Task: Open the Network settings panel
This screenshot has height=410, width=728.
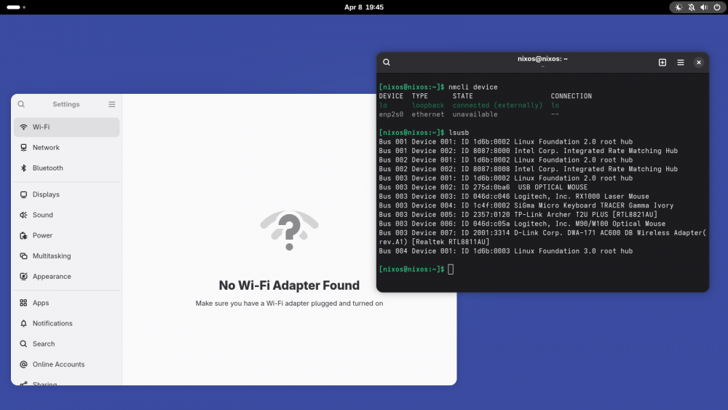Action: 66,147
